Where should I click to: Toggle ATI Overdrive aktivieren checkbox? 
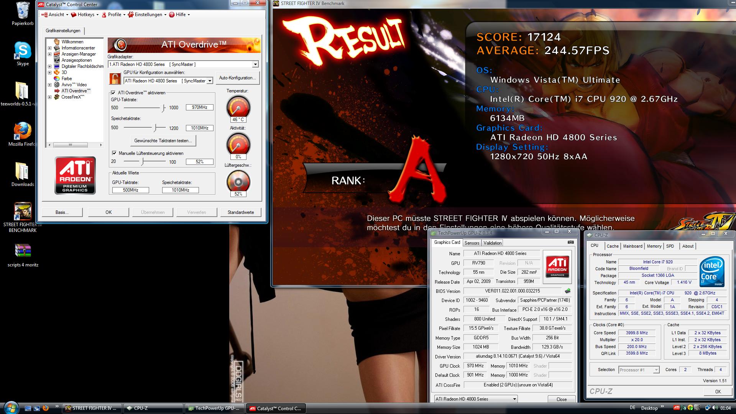[113, 93]
